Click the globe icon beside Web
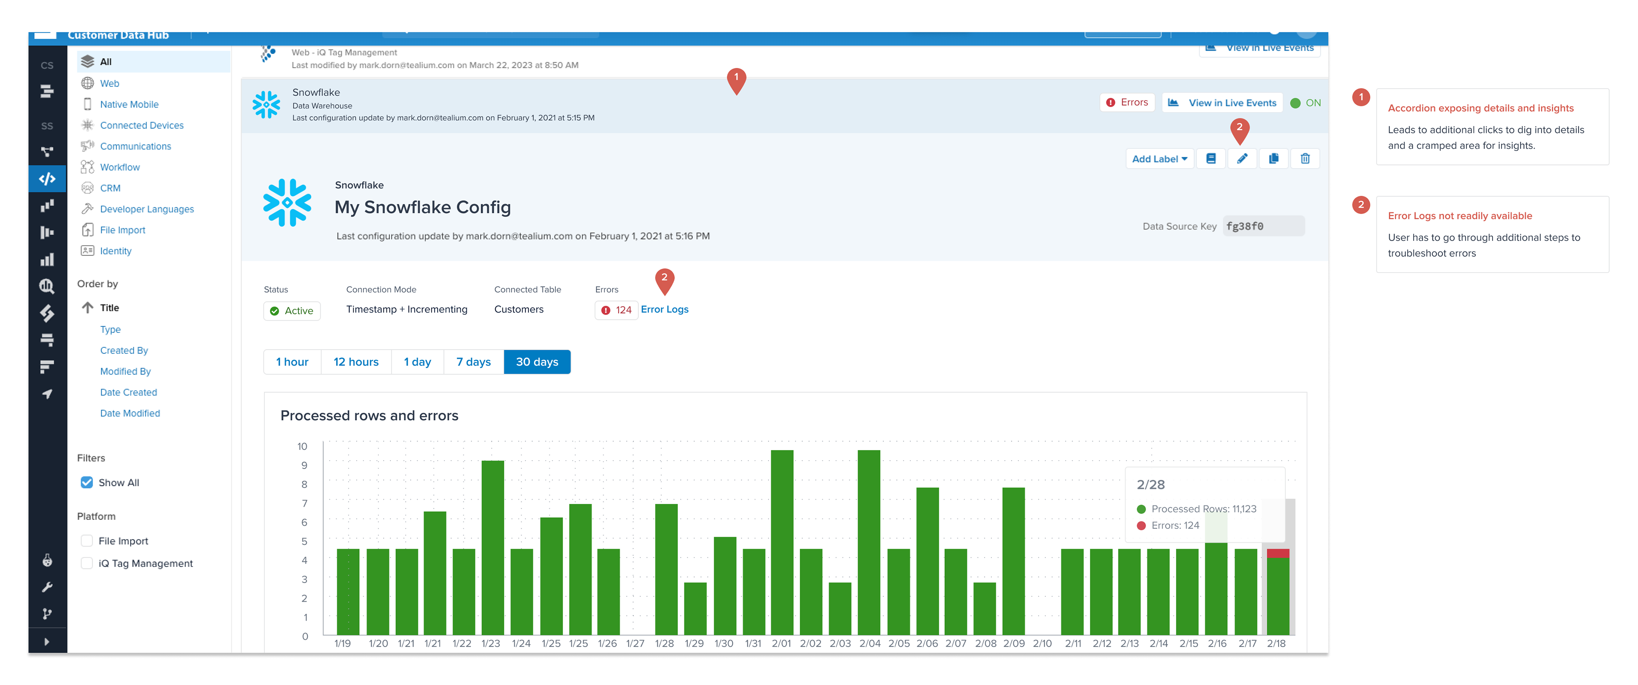Viewport: 1638px width, 685px height. pos(88,83)
